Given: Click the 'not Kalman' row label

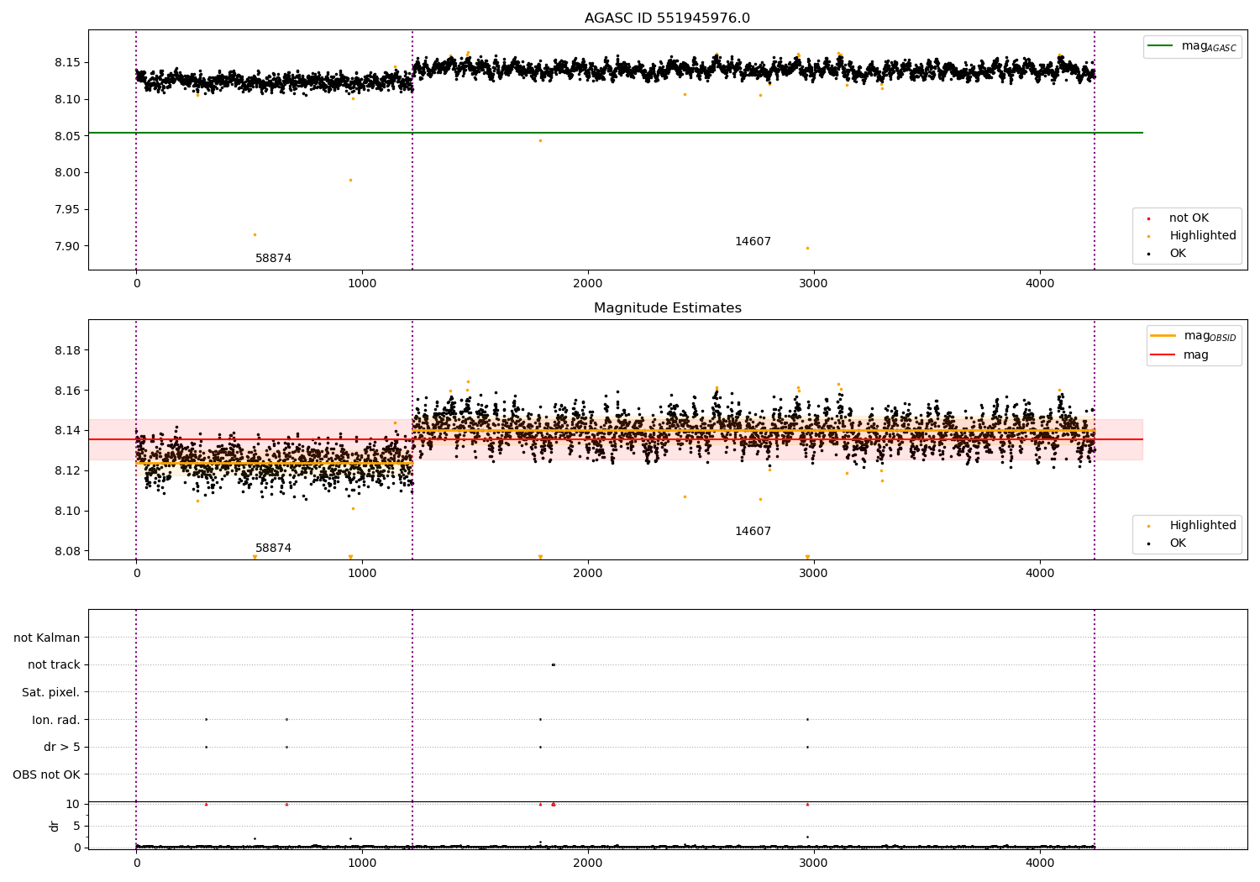Looking at the screenshot, I should pyautogui.click(x=47, y=638).
